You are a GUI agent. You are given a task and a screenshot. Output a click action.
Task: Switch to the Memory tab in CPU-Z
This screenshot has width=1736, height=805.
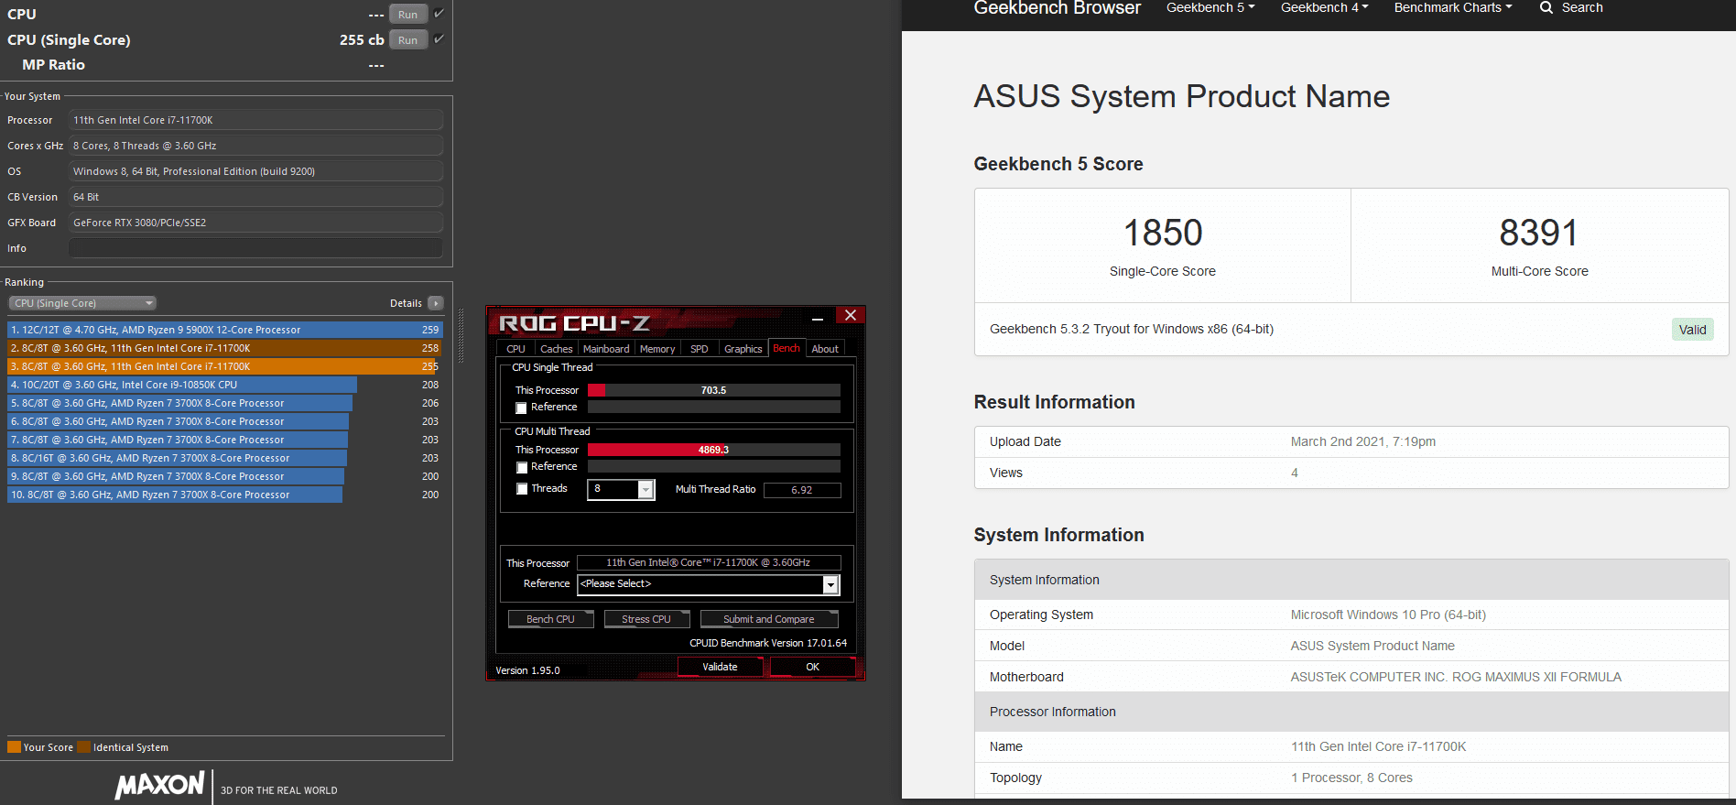point(657,349)
